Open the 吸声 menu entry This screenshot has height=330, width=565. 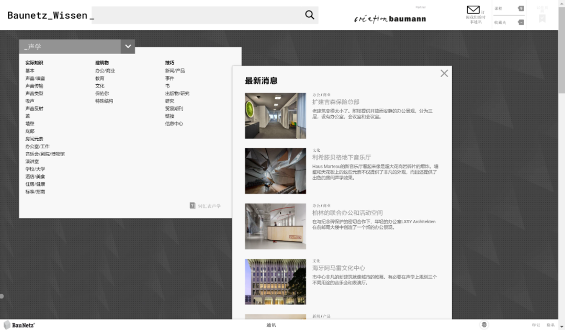[30, 101]
